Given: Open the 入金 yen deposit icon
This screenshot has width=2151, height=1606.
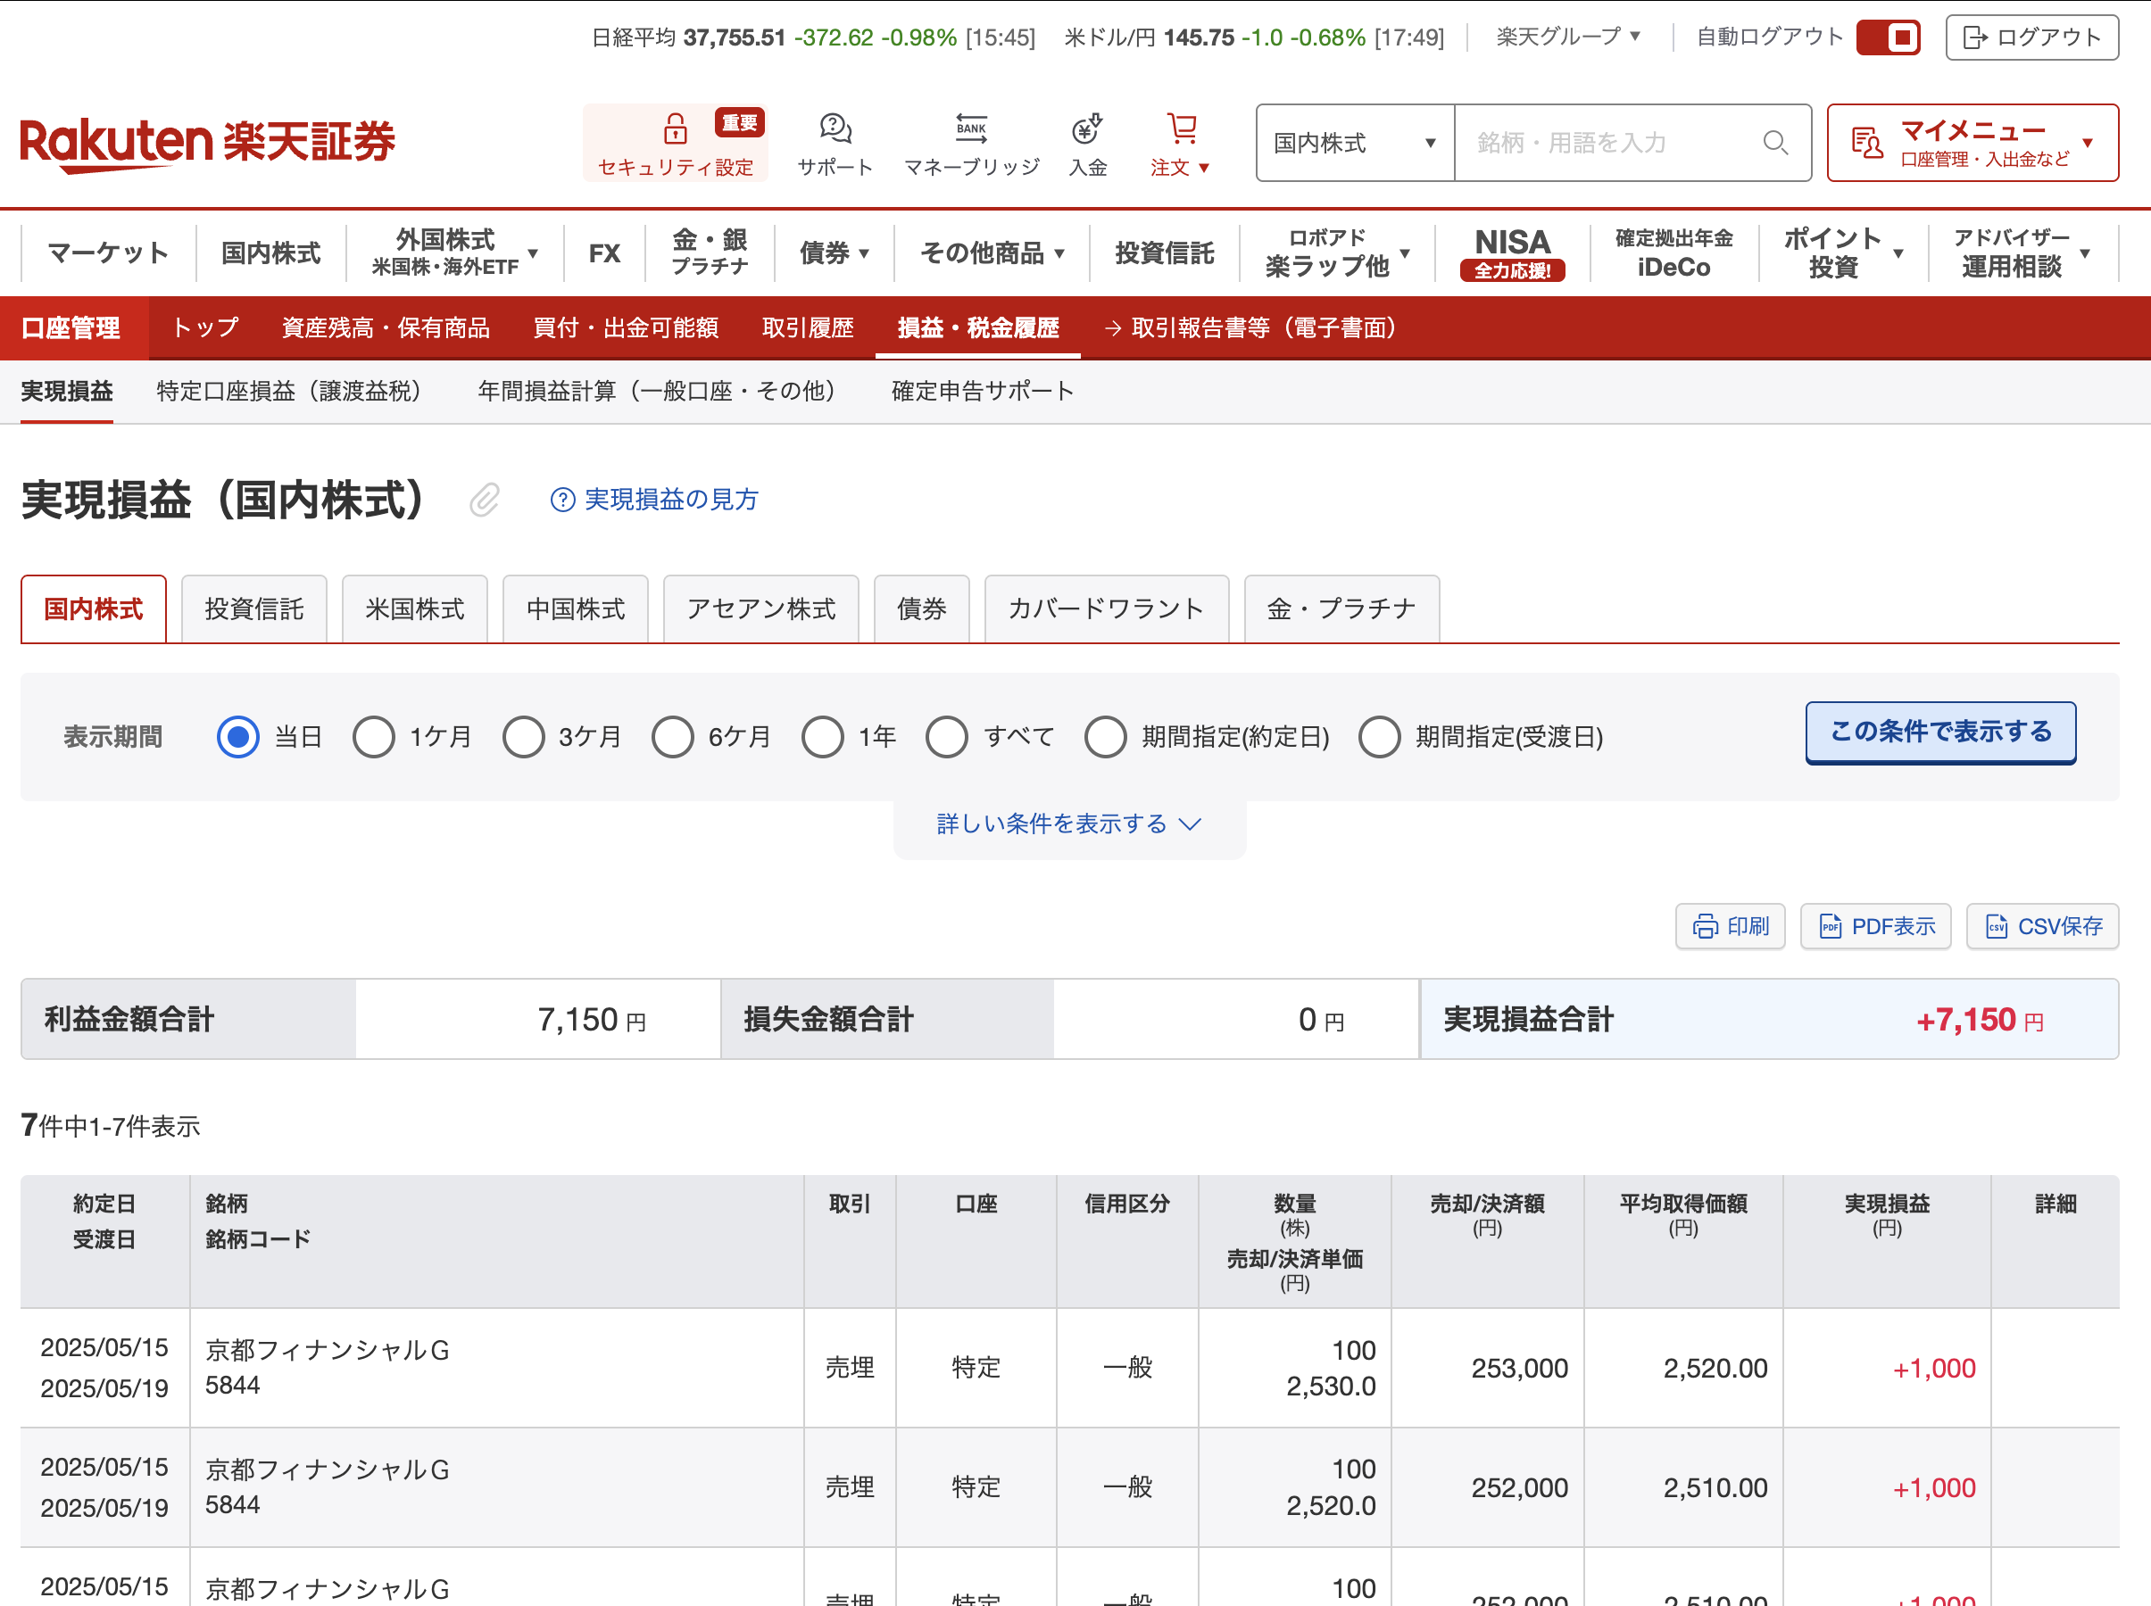Looking at the screenshot, I should pos(1087,128).
